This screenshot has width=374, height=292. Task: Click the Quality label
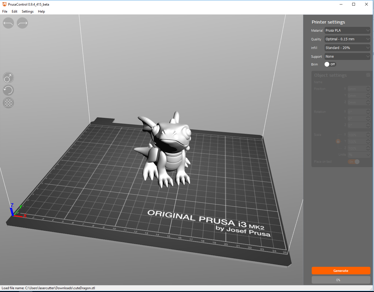(x=316, y=39)
